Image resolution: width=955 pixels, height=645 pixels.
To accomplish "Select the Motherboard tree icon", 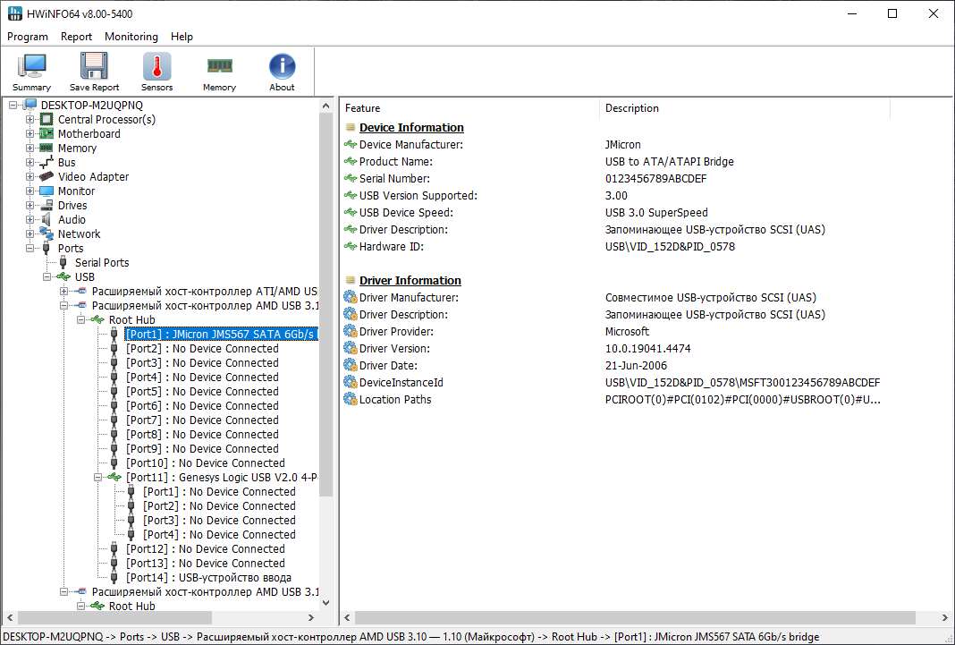I will (46, 133).
